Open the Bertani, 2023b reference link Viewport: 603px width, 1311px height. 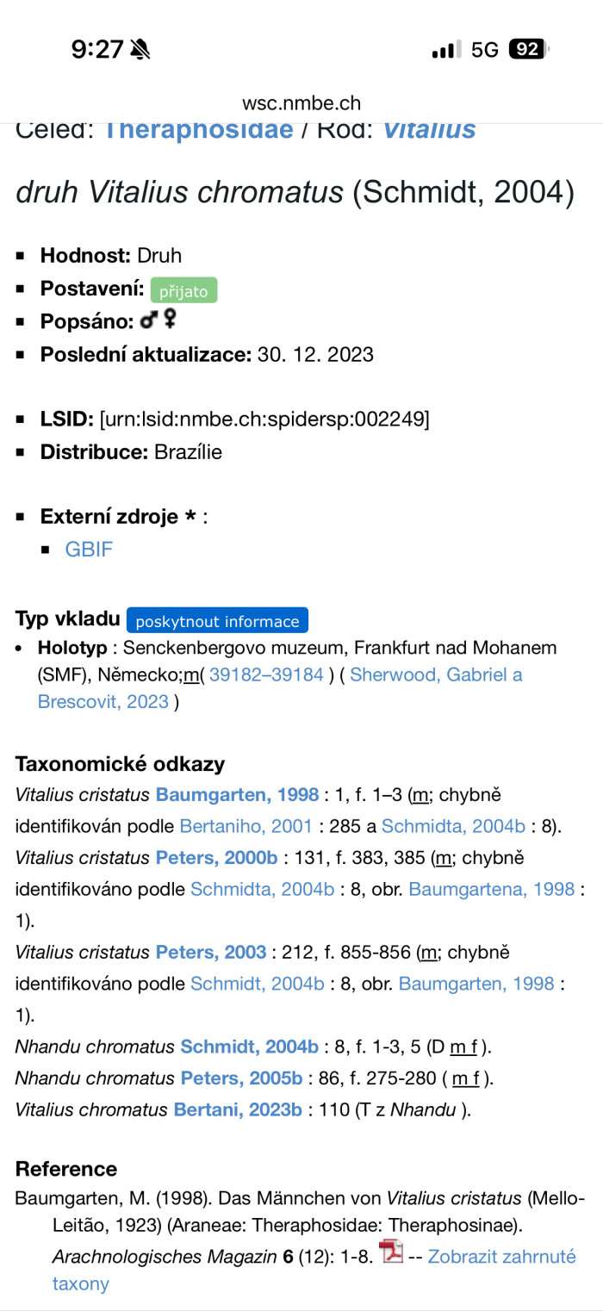[238, 1109]
